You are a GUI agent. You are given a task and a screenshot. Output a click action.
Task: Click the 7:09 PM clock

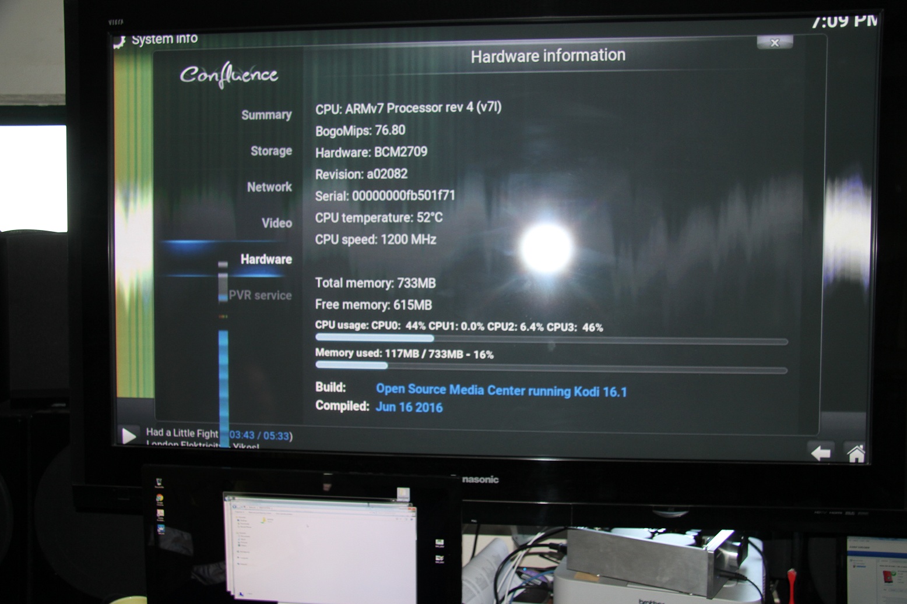point(844,21)
